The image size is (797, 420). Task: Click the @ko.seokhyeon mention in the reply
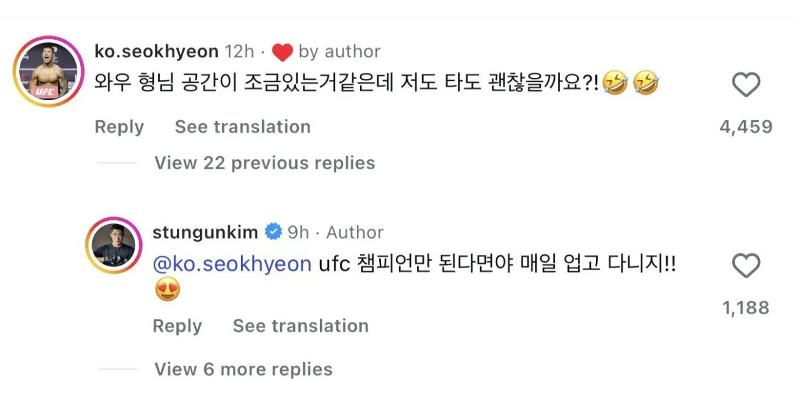point(232,264)
